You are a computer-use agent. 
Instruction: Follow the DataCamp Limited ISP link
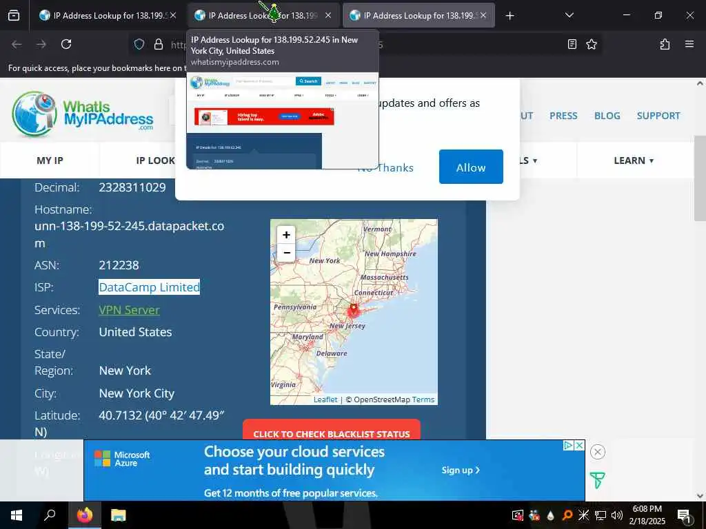click(149, 287)
